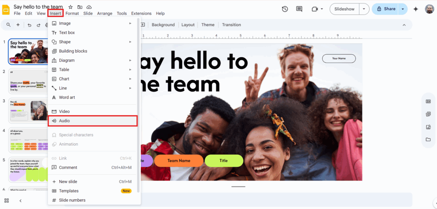This screenshot has height=209, width=437.
Task: Open the grid view icon
Action: pyautogui.click(x=7, y=200)
